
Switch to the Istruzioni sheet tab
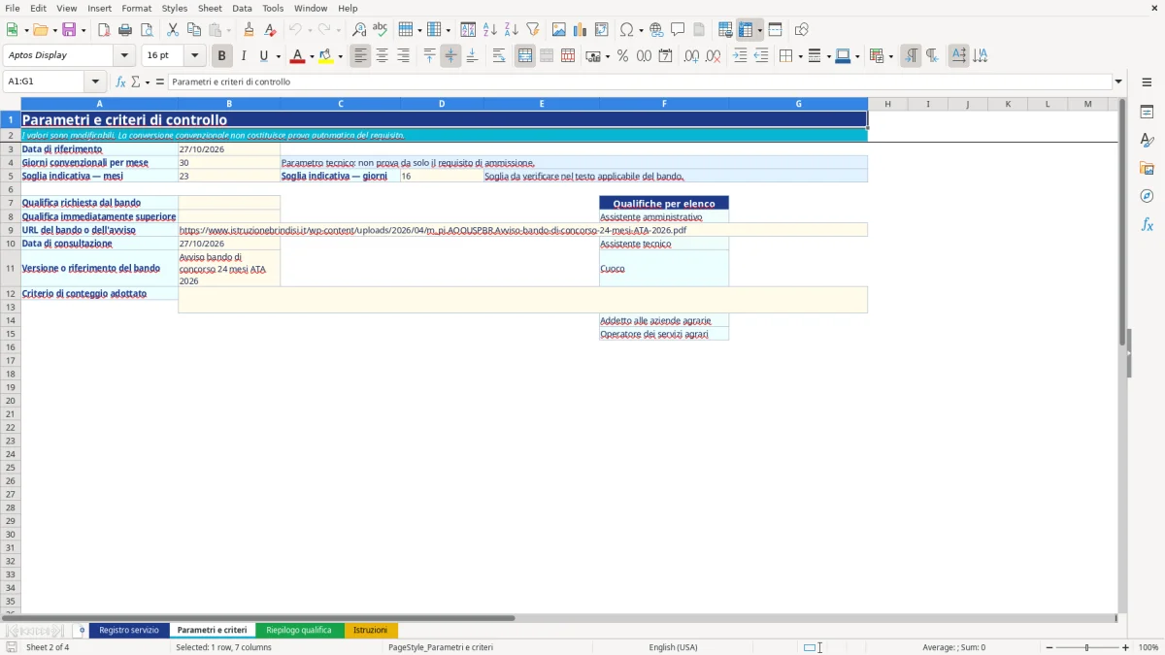370,630
